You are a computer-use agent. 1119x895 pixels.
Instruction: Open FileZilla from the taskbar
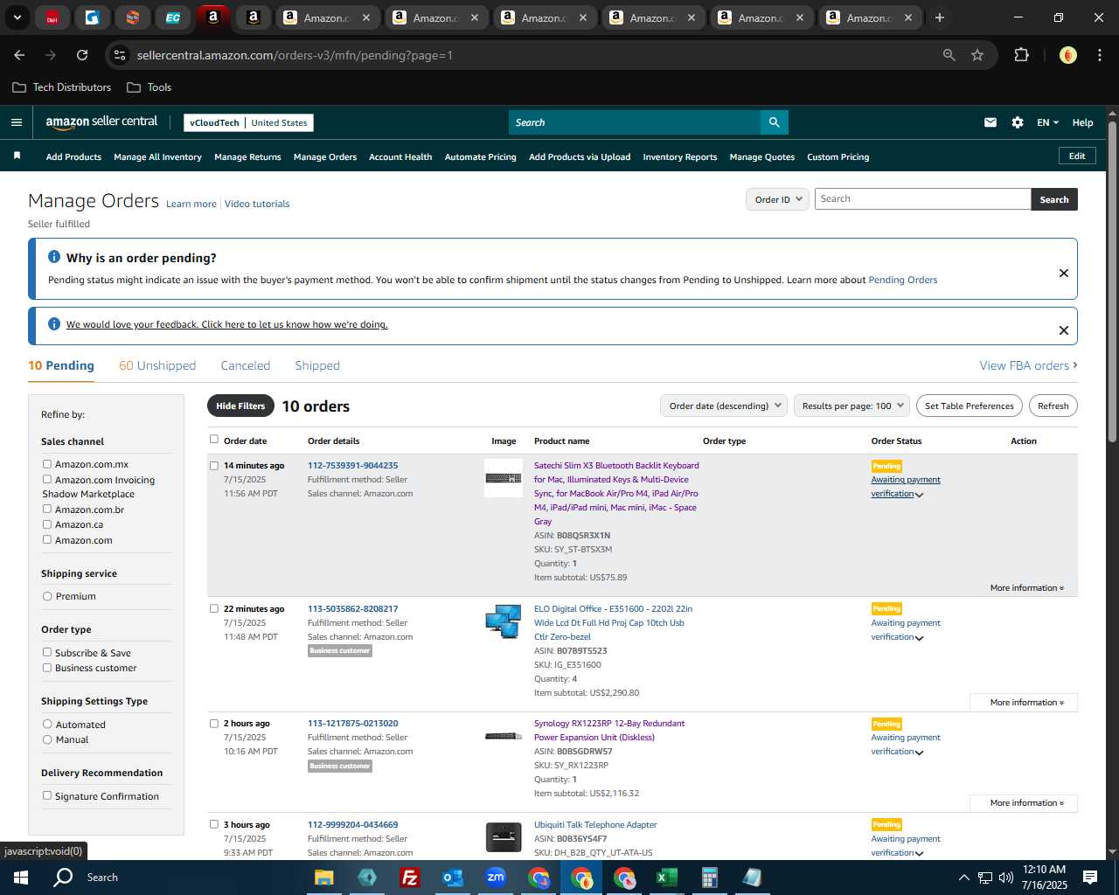coord(409,878)
